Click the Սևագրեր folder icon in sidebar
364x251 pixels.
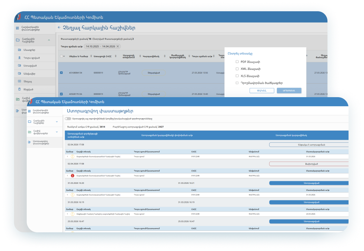20,50
